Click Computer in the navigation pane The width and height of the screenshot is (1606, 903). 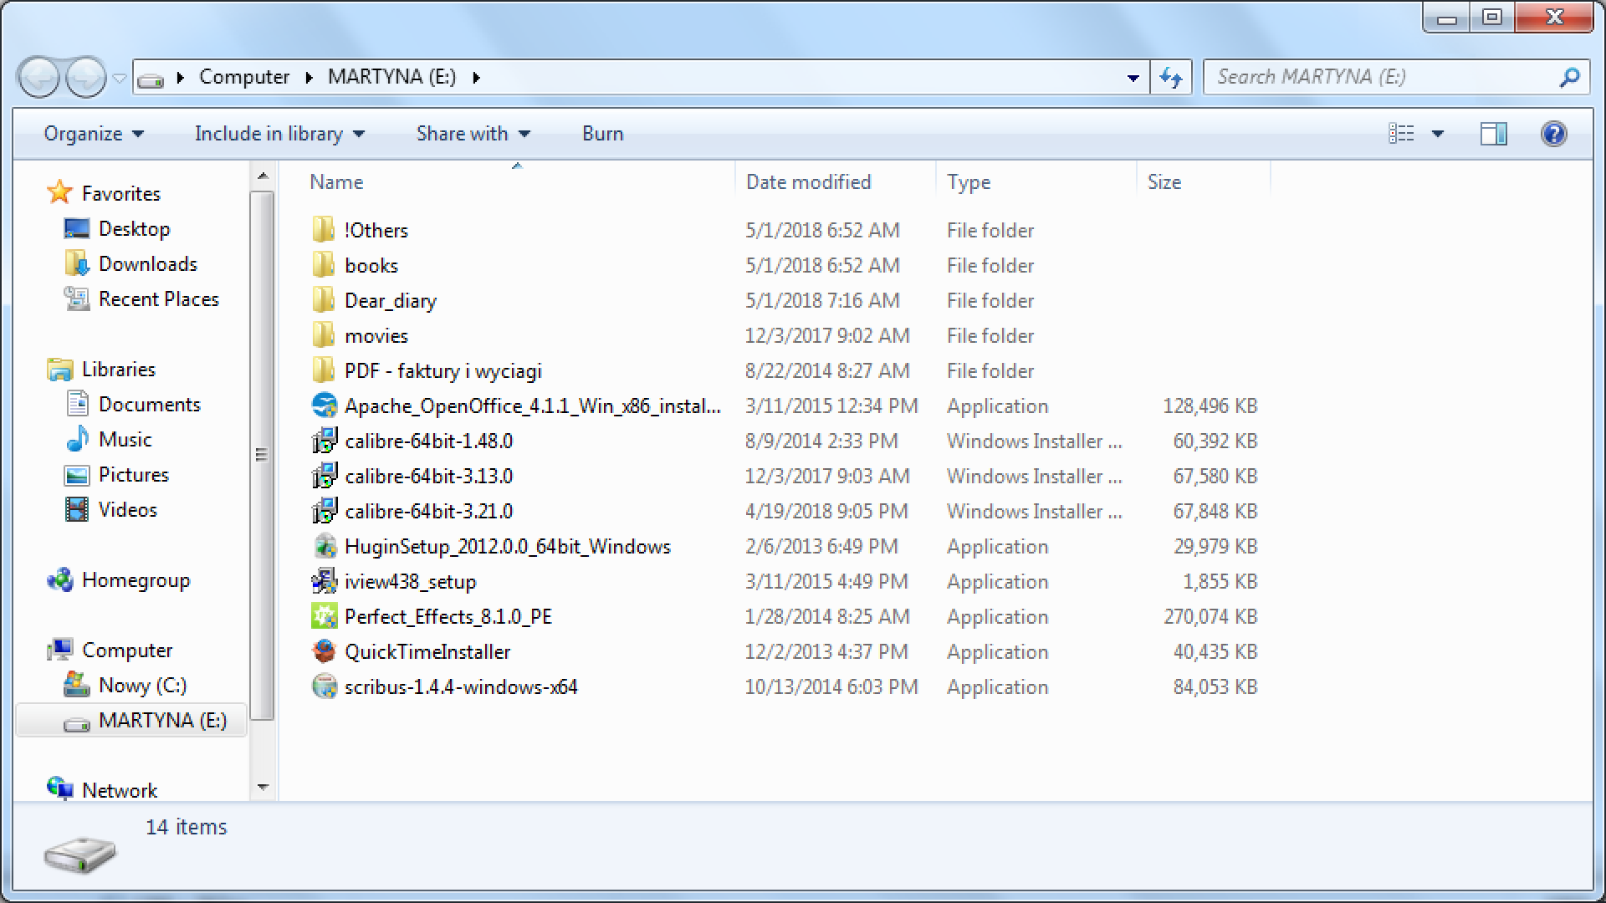[x=127, y=650]
